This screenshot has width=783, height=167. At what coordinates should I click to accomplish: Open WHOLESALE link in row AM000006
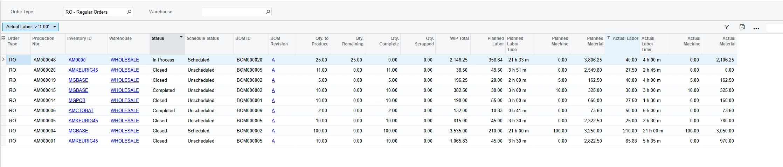point(125,110)
